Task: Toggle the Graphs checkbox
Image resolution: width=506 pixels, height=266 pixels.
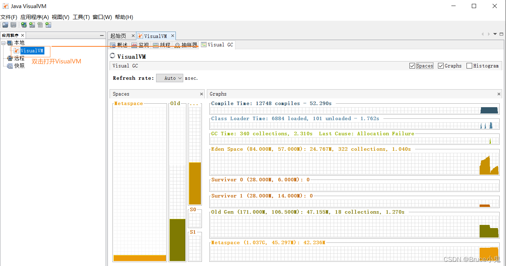Action: pyautogui.click(x=441, y=66)
